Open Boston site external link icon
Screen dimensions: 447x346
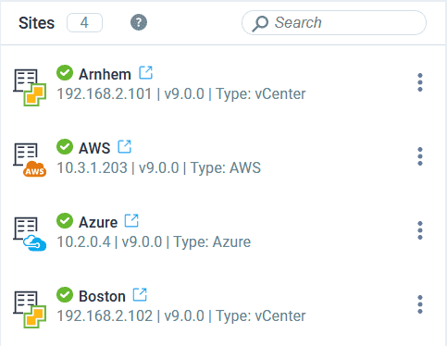(140, 295)
